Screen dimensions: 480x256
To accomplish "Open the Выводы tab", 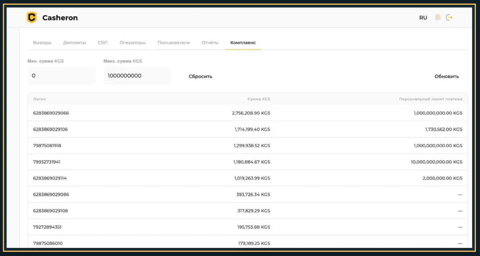I will coord(42,42).
